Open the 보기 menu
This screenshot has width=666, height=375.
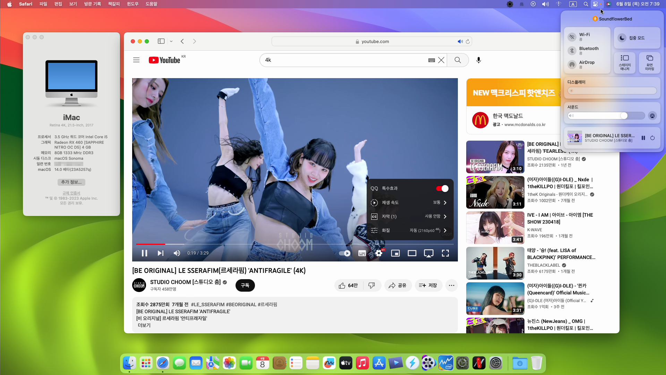(73, 4)
